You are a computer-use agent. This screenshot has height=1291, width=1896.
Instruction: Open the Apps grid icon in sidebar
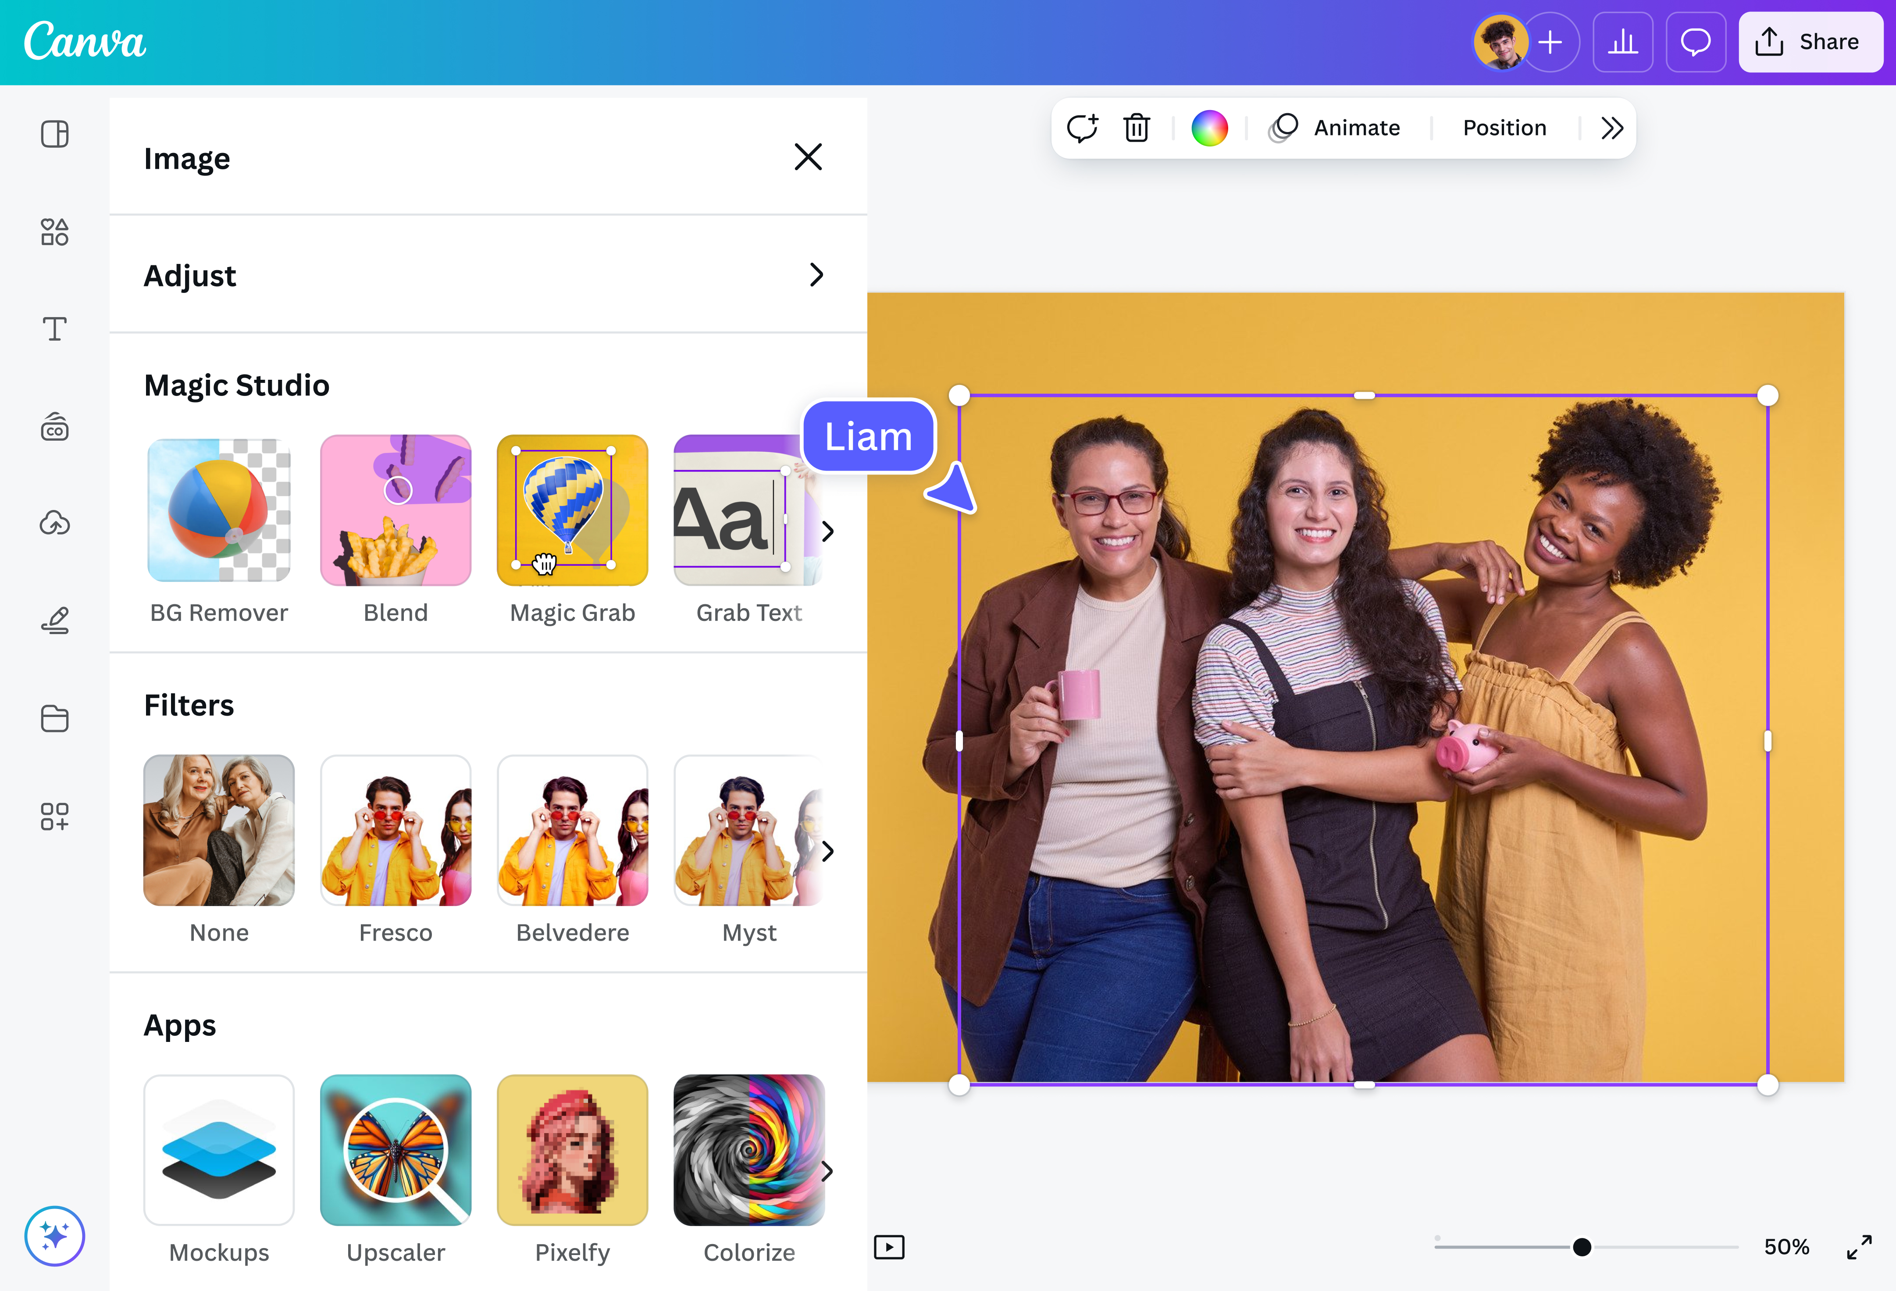[55, 816]
